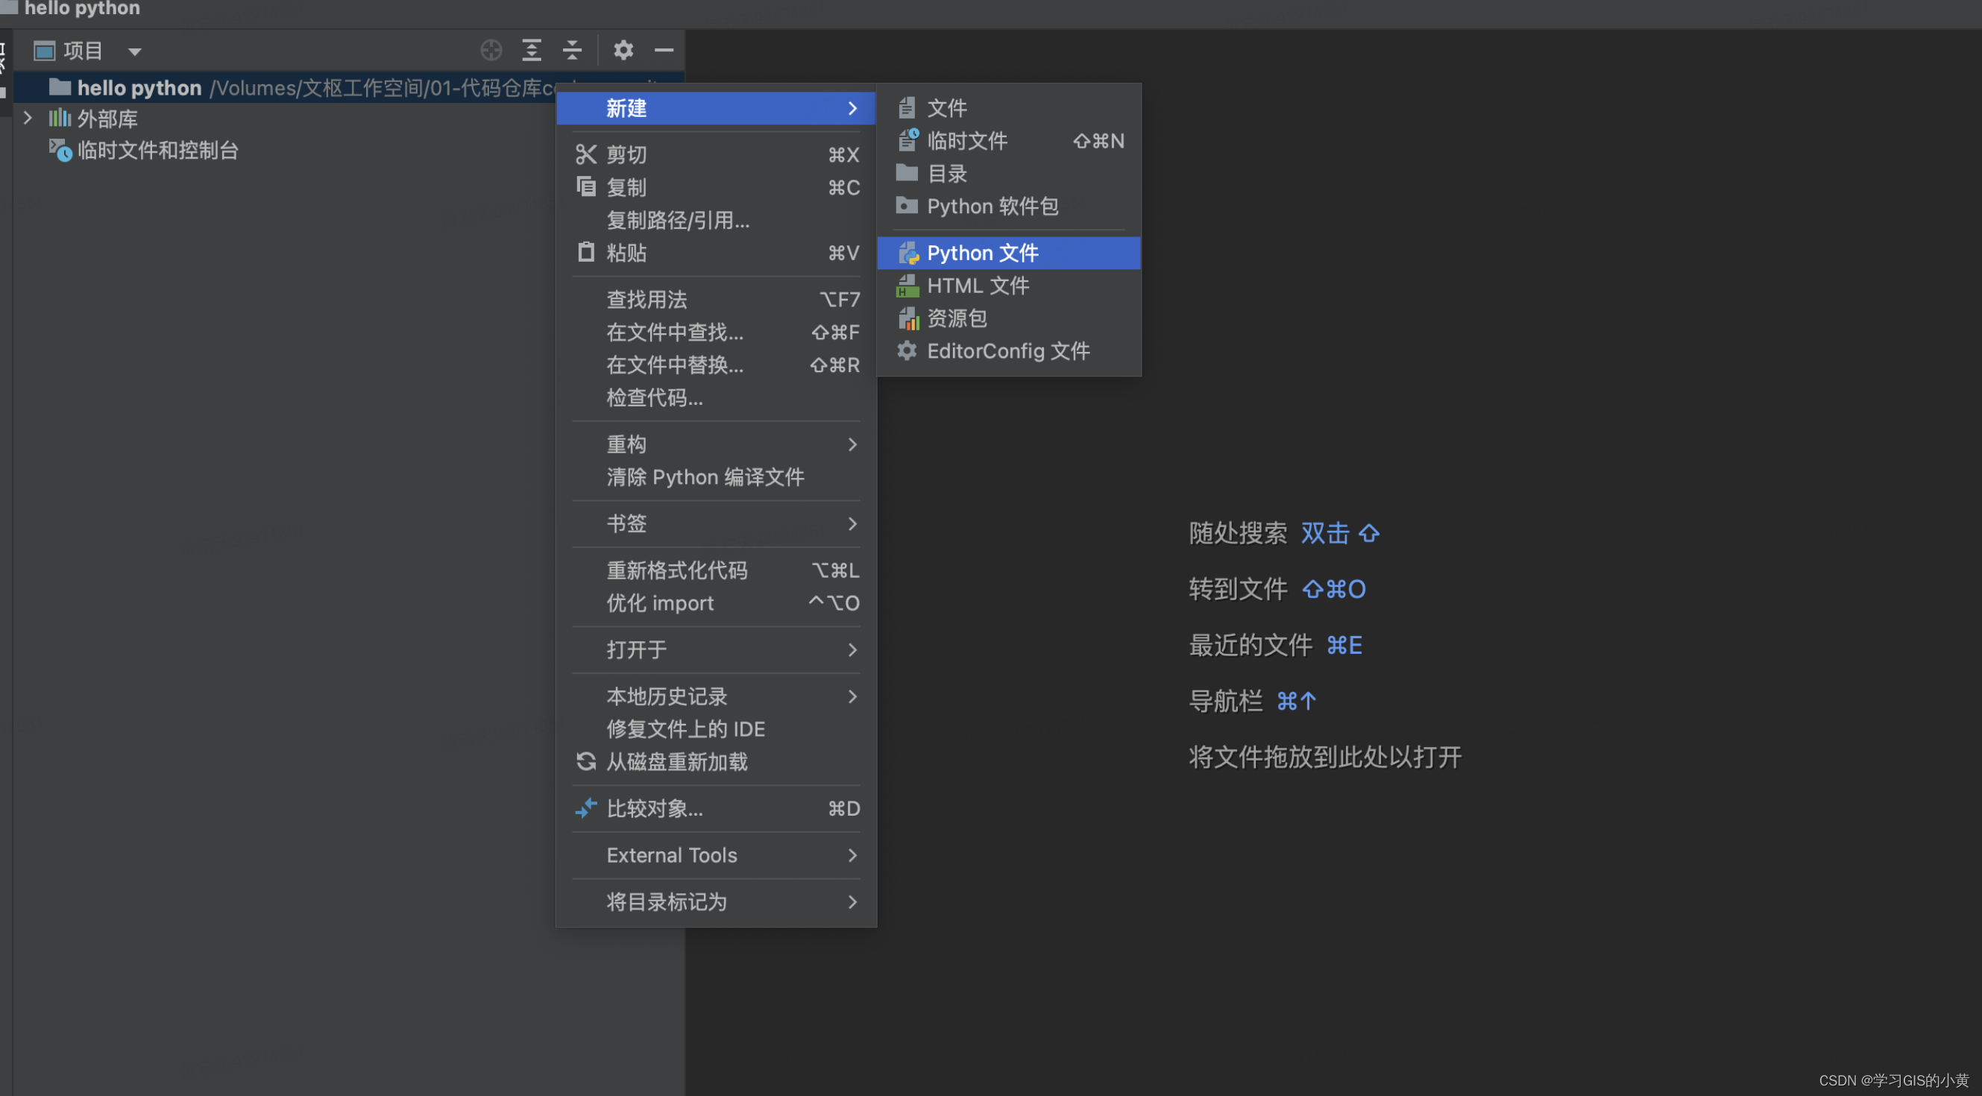Open project panel settings gear

pyautogui.click(x=623, y=51)
